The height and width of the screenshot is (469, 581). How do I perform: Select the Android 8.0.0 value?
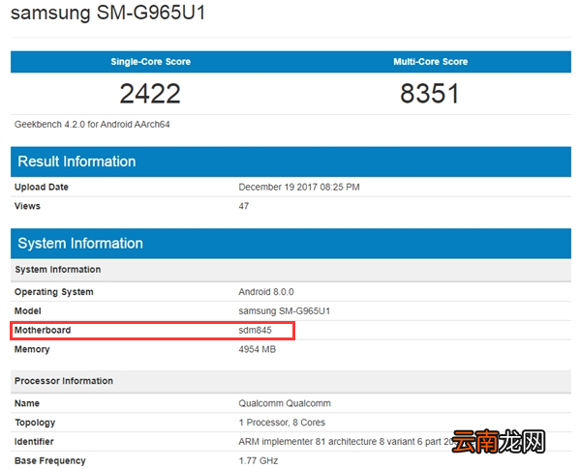coord(266,292)
